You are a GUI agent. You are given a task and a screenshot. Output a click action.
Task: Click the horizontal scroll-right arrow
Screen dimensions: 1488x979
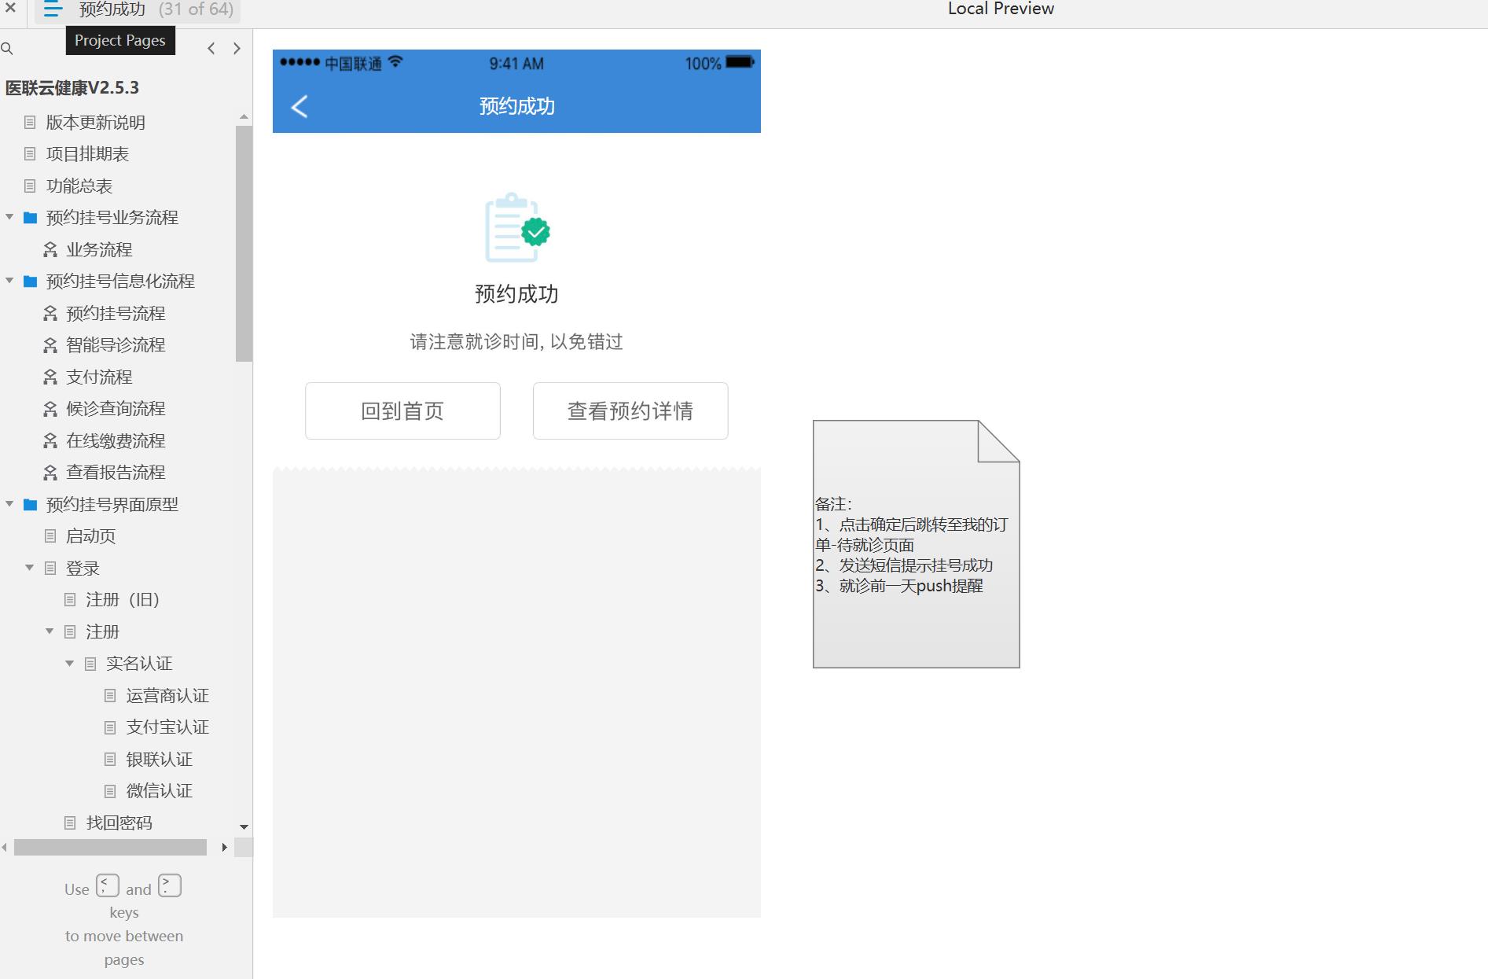[x=225, y=847]
